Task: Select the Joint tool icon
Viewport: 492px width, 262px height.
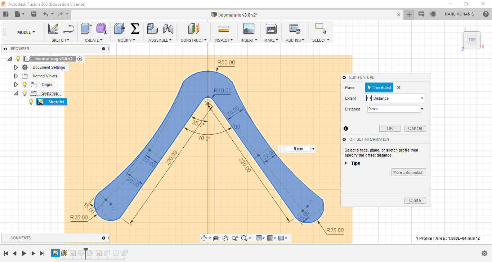Action: pyautogui.click(x=168, y=29)
